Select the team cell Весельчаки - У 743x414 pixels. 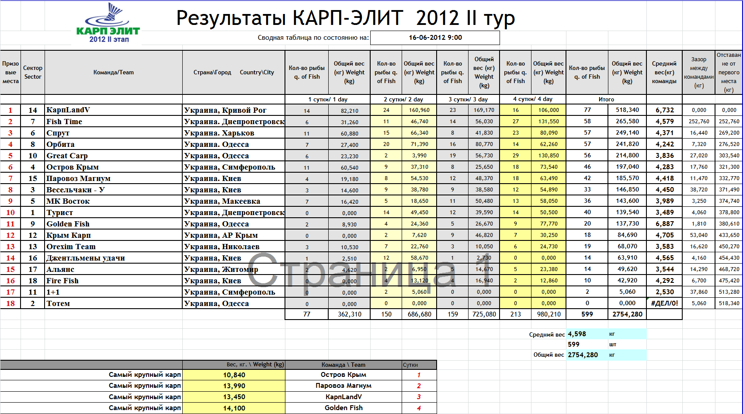pos(114,190)
